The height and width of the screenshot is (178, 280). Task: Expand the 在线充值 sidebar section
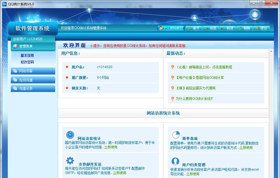tap(33, 80)
